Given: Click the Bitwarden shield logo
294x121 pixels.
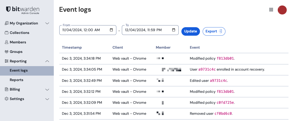Looking at the screenshot, I should click(x=8, y=9).
